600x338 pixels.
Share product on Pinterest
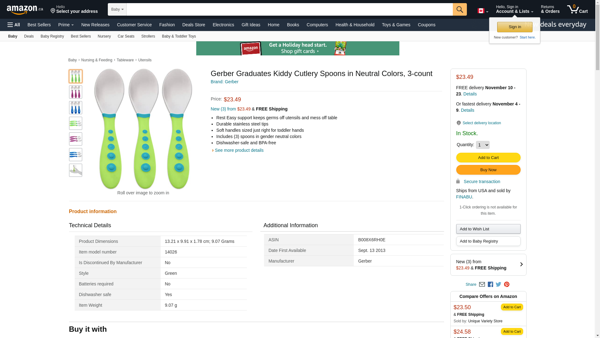tap(507, 284)
